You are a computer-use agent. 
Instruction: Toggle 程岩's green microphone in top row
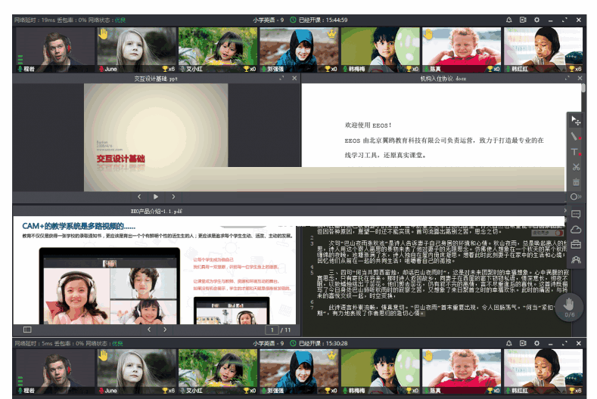click(x=19, y=69)
